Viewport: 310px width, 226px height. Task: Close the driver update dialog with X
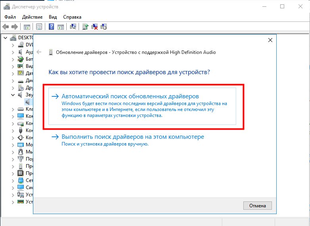coord(270,40)
